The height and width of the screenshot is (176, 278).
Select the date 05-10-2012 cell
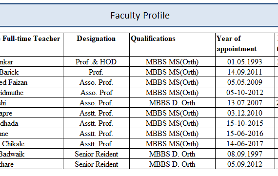point(245,92)
